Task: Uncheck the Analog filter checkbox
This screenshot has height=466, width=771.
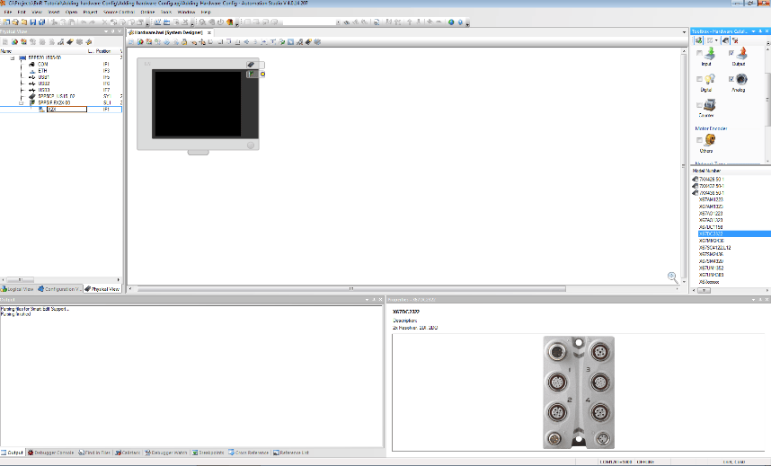Action: coord(731,79)
